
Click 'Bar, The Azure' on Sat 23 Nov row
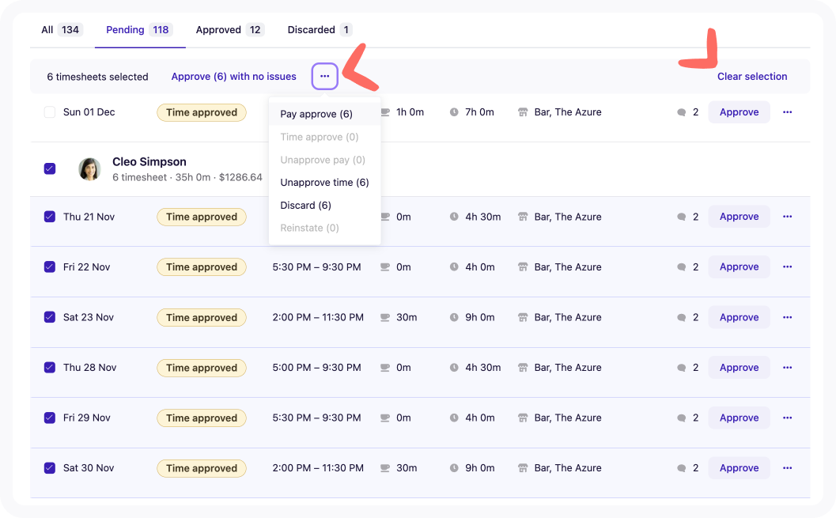click(568, 317)
